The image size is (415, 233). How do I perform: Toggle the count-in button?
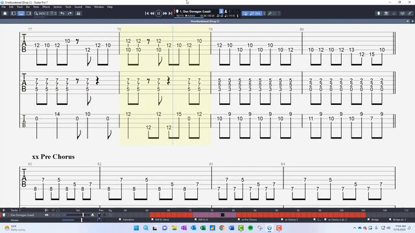[x=221, y=12]
